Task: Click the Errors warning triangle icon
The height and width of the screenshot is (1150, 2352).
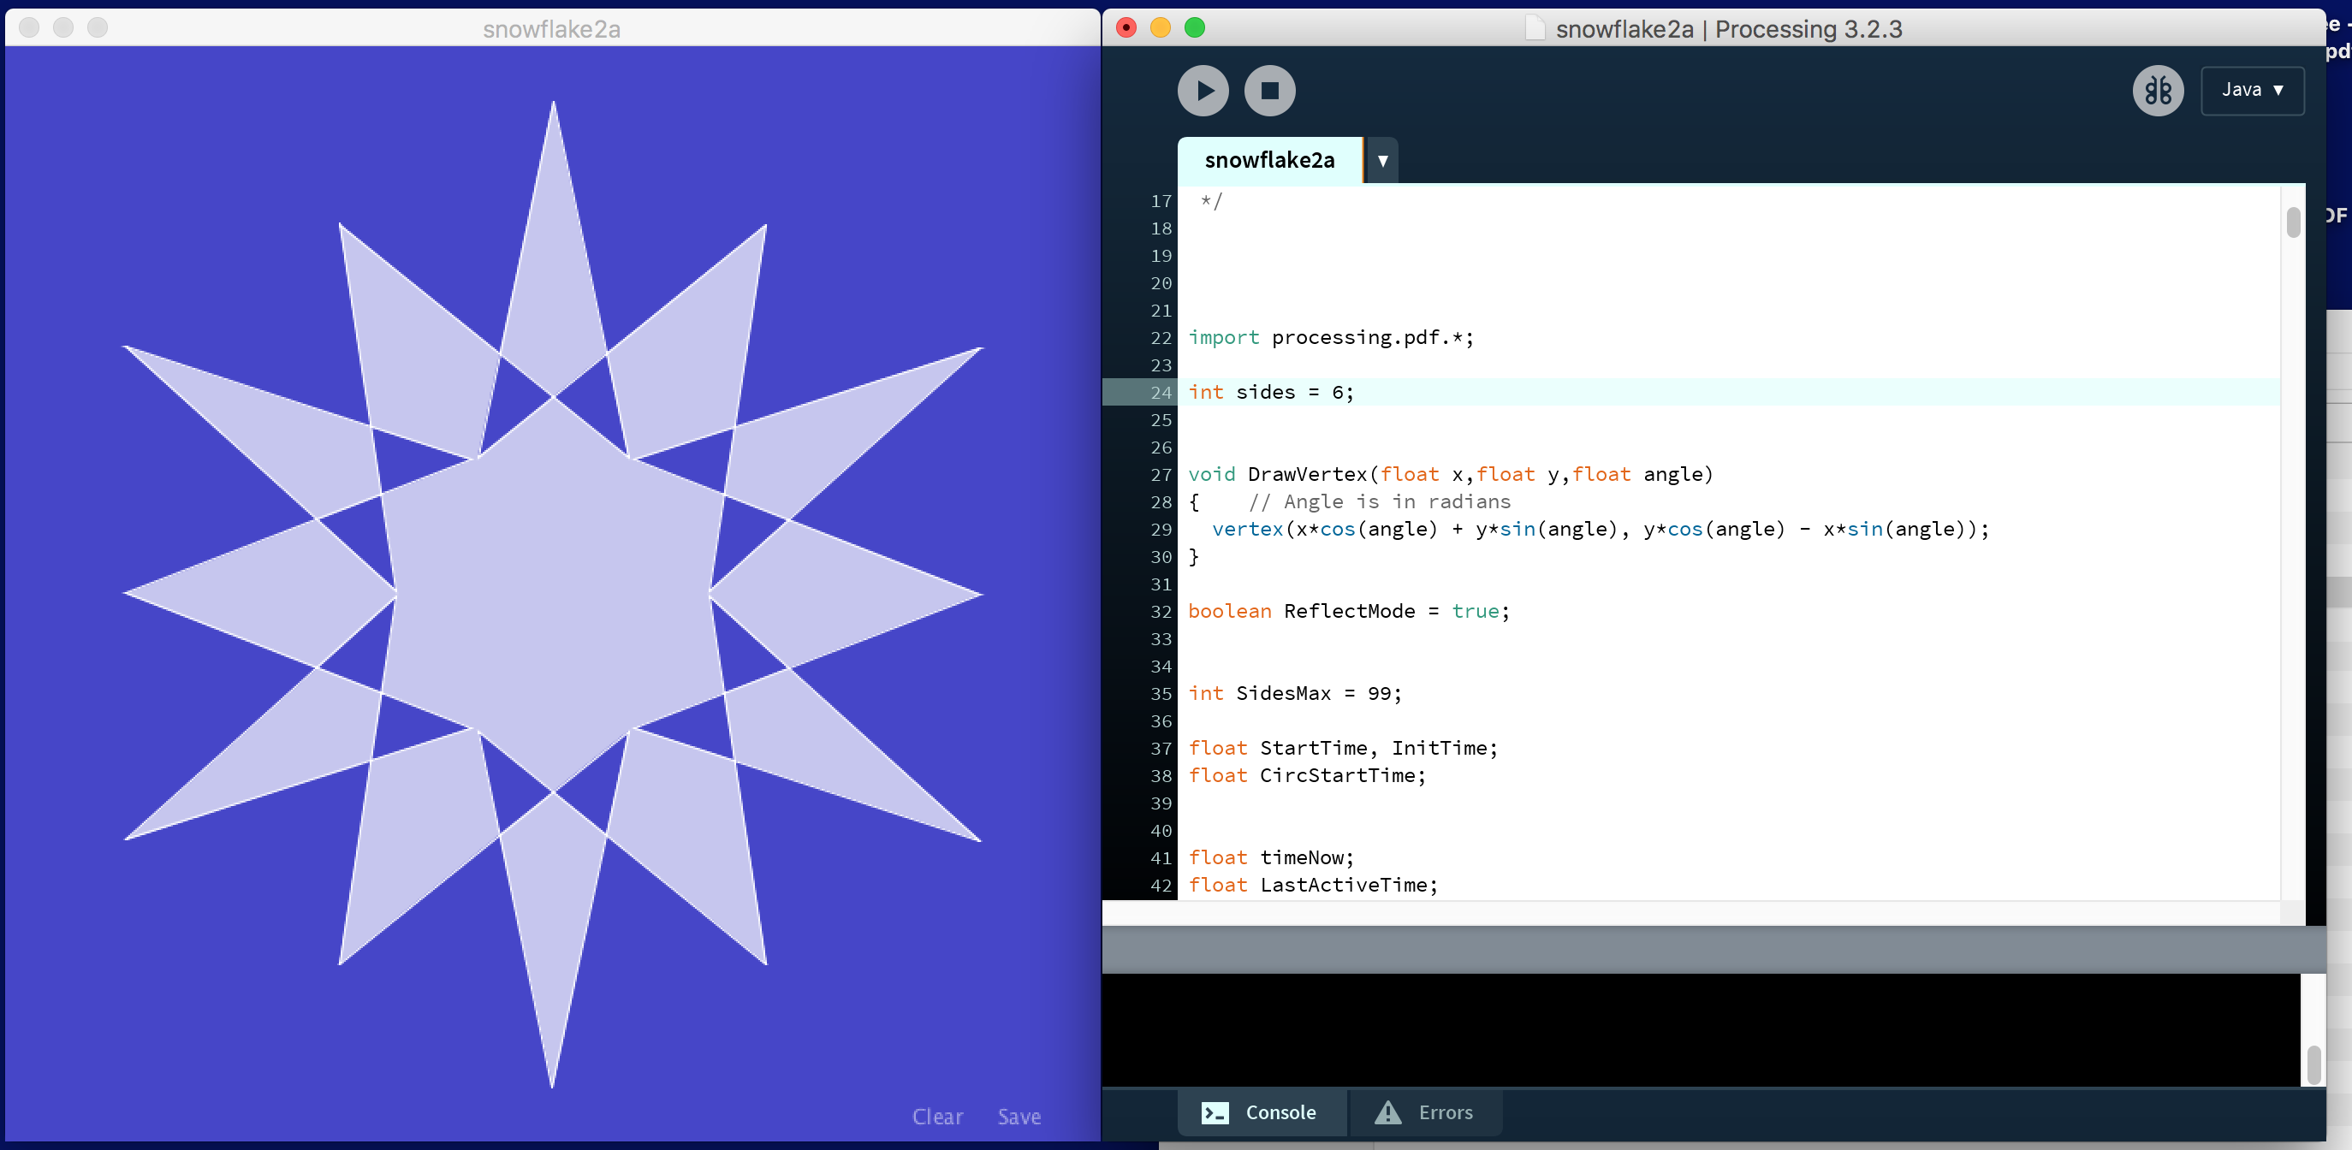Action: 1387,1111
